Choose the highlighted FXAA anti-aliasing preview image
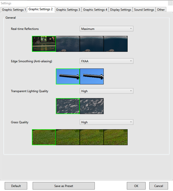 pos(68,76)
